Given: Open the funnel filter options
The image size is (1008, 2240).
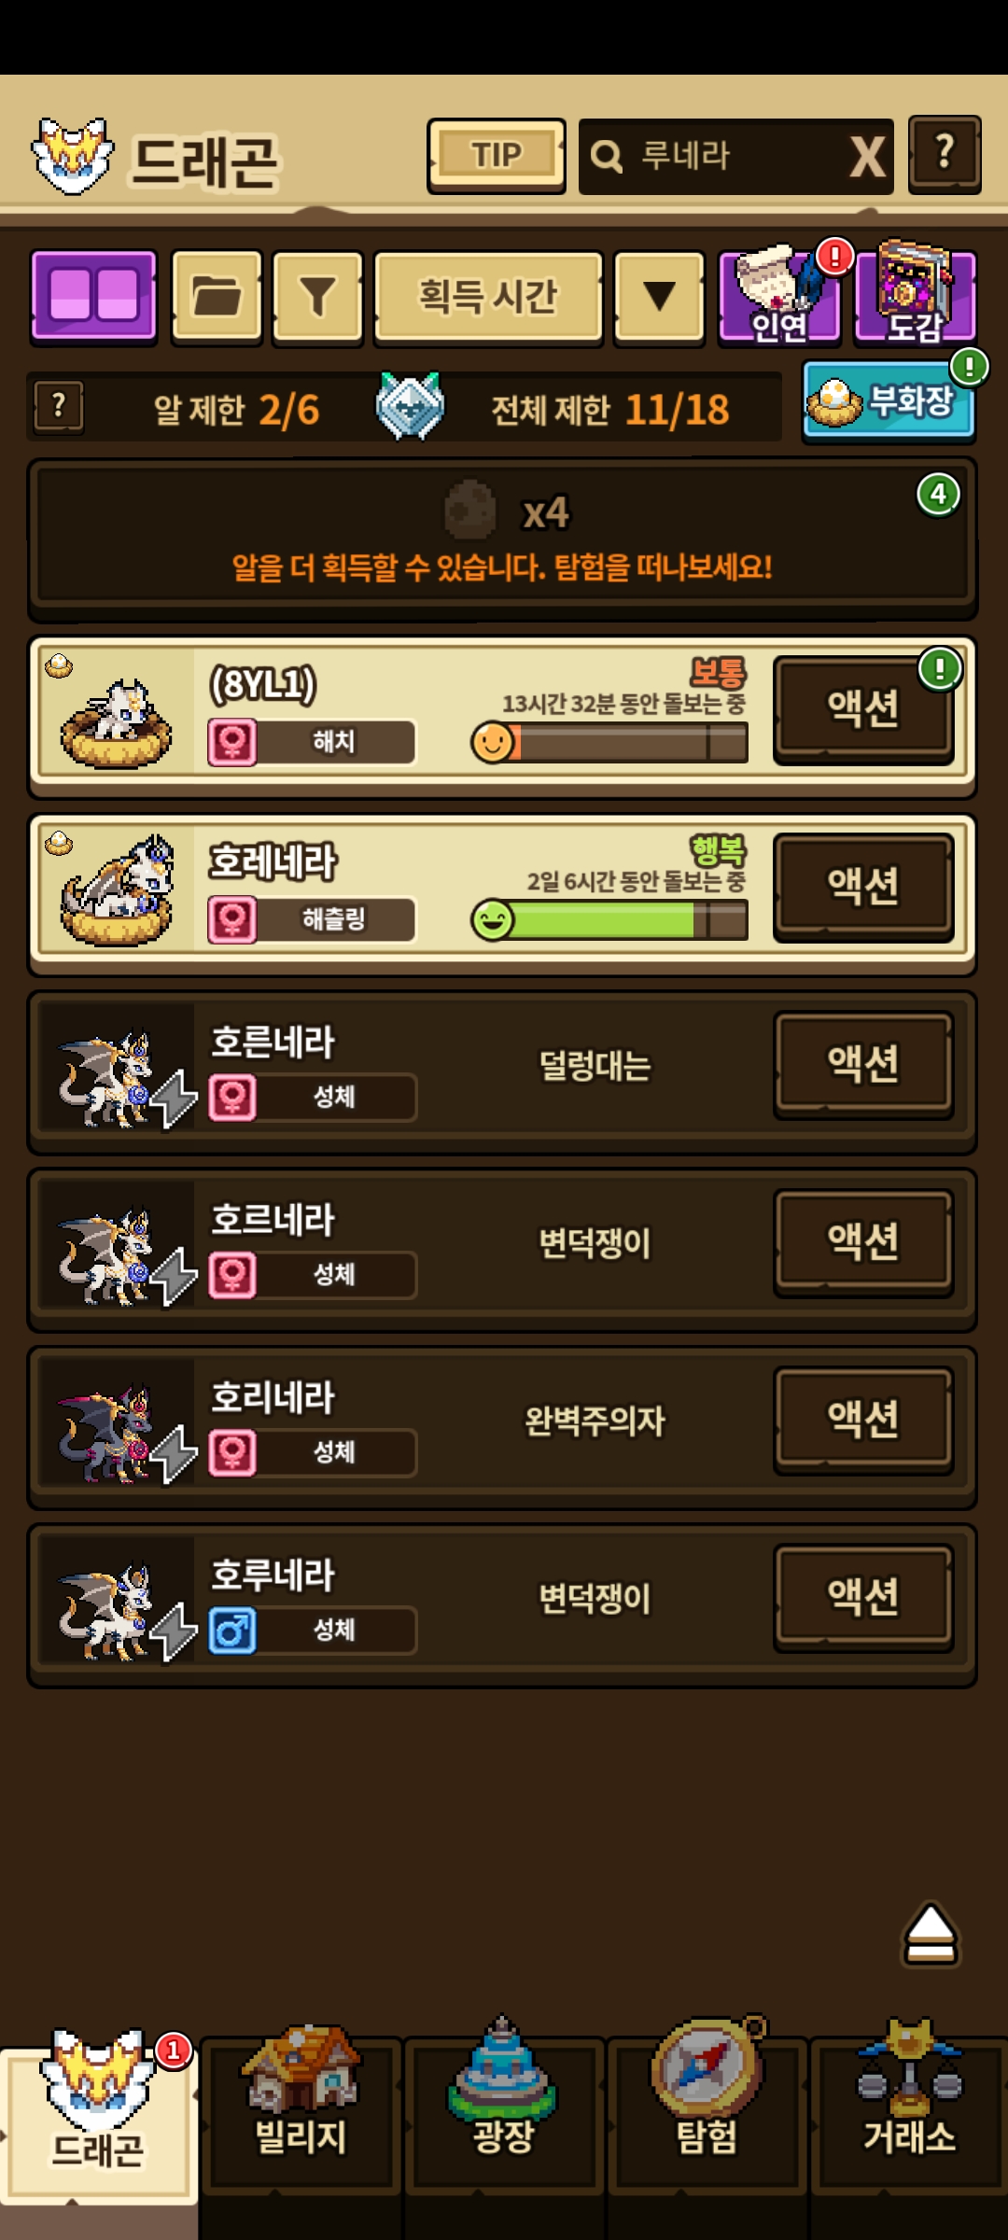Looking at the screenshot, I should pos(317,297).
